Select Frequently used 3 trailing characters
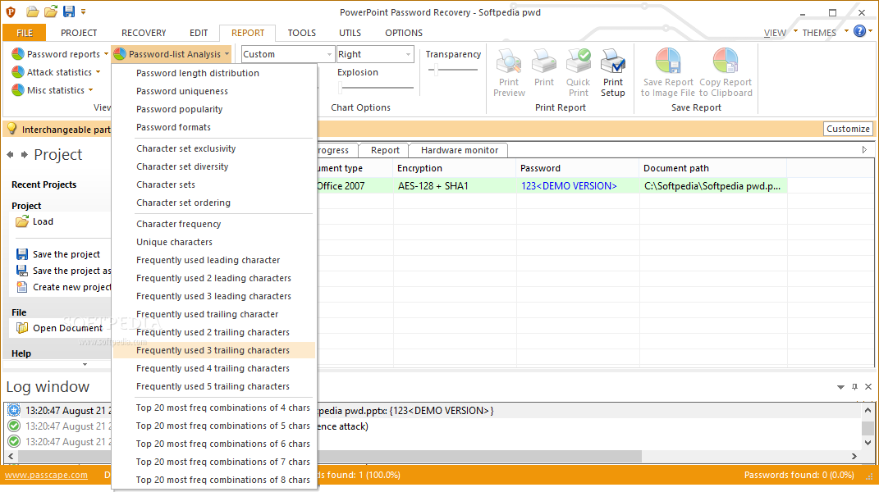Image resolution: width=879 pixels, height=492 pixels. [x=213, y=350]
